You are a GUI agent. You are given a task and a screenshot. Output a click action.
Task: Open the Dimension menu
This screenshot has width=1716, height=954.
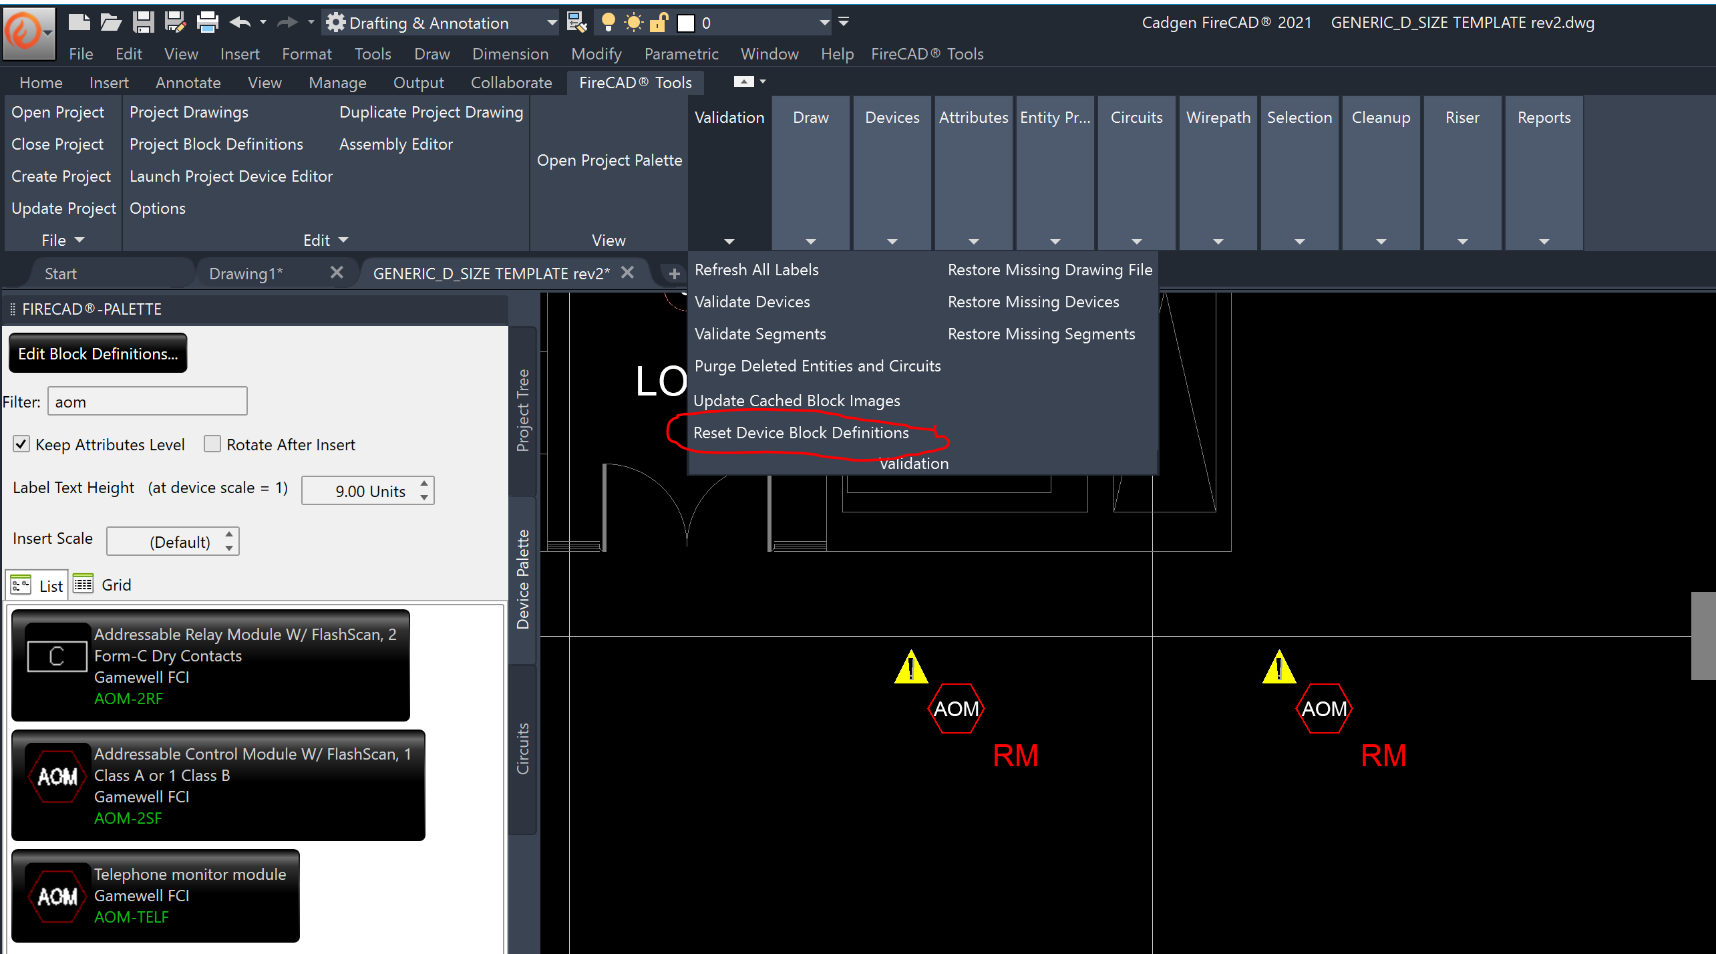click(x=510, y=54)
